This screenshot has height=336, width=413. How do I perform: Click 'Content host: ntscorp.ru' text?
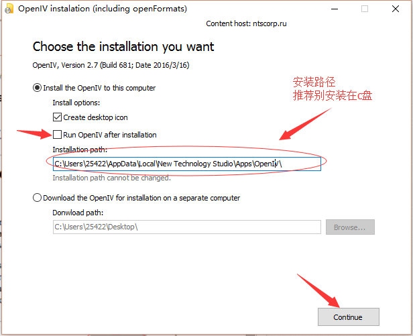[x=246, y=23]
